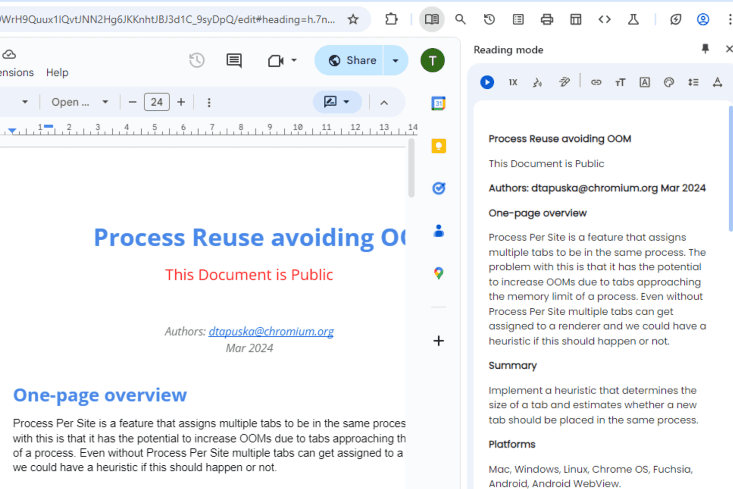Bookmark this page with the star icon
733x489 pixels.
353,20
